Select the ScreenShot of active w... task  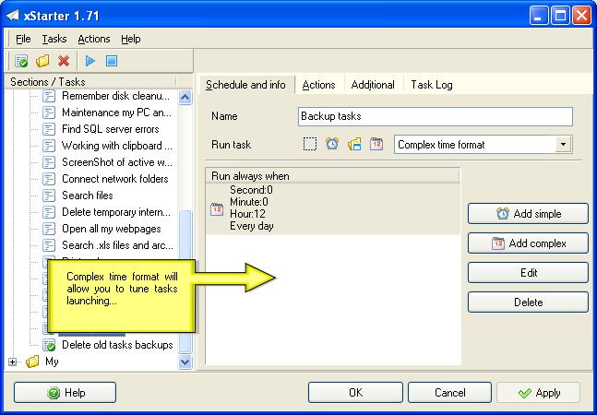coord(117,162)
